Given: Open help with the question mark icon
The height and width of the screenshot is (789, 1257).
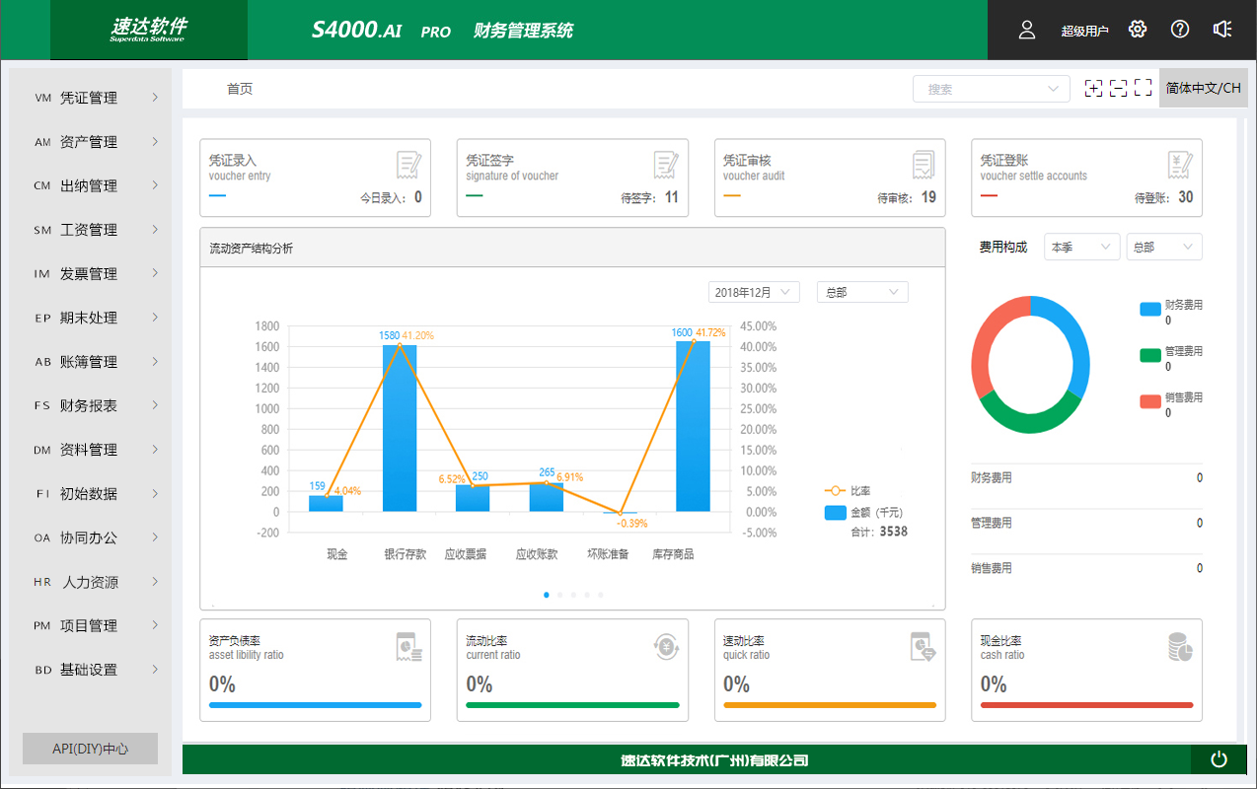Looking at the screenshot, I should point(1180,30).
